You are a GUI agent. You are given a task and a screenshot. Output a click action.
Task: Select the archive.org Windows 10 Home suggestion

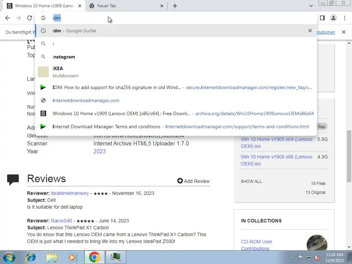pyautogui.click(x=176, y=113)
